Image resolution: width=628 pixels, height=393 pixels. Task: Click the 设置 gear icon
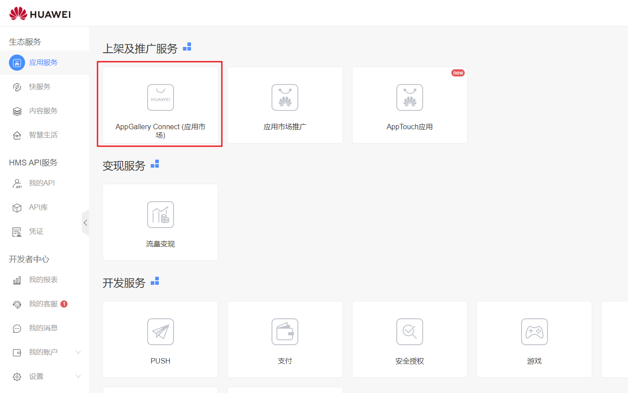(x=17, y=376)
